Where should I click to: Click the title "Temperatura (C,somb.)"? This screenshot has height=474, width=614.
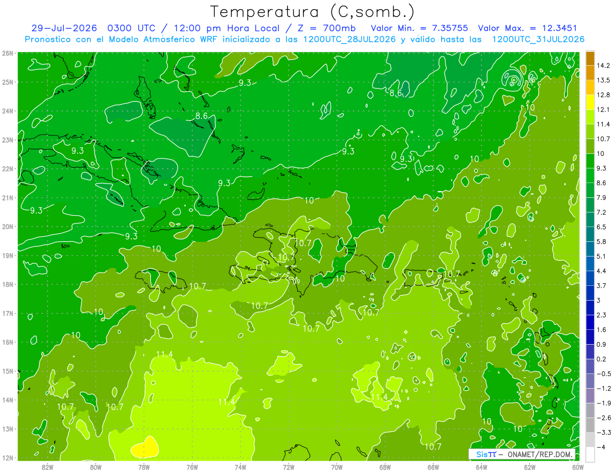point(313,12)
